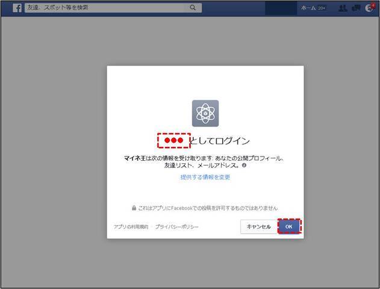Image resolution: width=380 pixels, height=289 pixels.
Task: Open friend requests icon
Action: [343, 8]
